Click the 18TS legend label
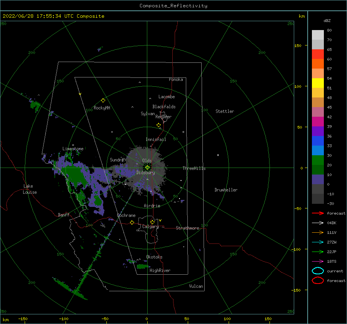This screenshot has width=347, height=324. pyautogui.click(x=332, y=262)
